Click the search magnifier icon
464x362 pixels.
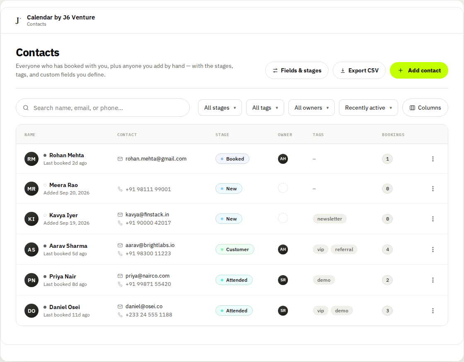[26, 108]
